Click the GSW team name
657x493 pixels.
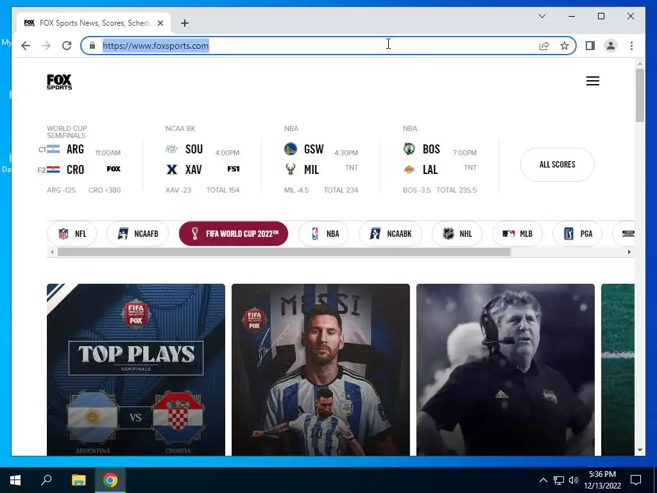coord(314,149)
